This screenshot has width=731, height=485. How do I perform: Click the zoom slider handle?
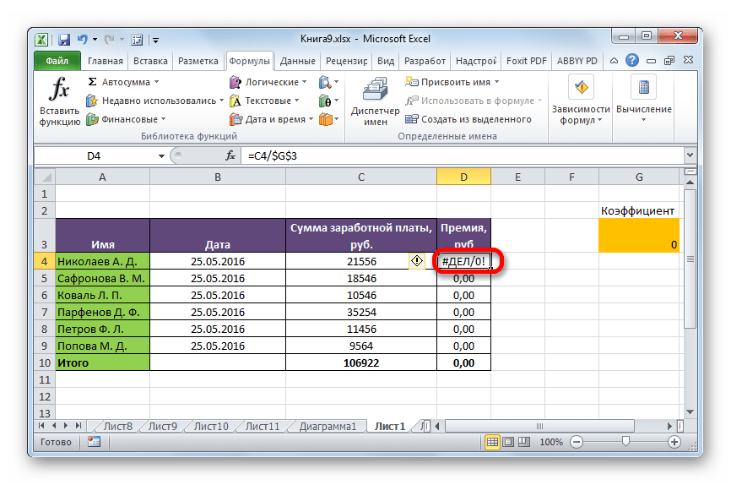(625, 442)
